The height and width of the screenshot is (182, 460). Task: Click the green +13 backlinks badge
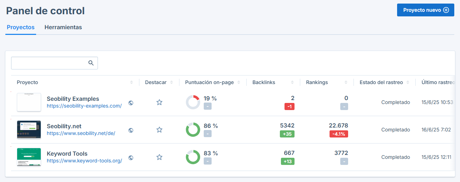pos(288,161)
